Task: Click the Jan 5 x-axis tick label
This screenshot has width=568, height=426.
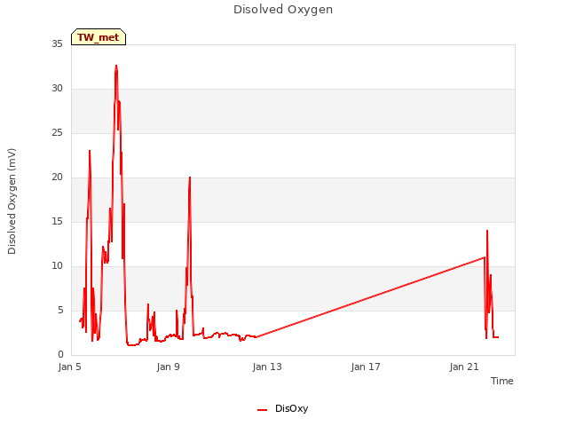Action: point(69,367)
